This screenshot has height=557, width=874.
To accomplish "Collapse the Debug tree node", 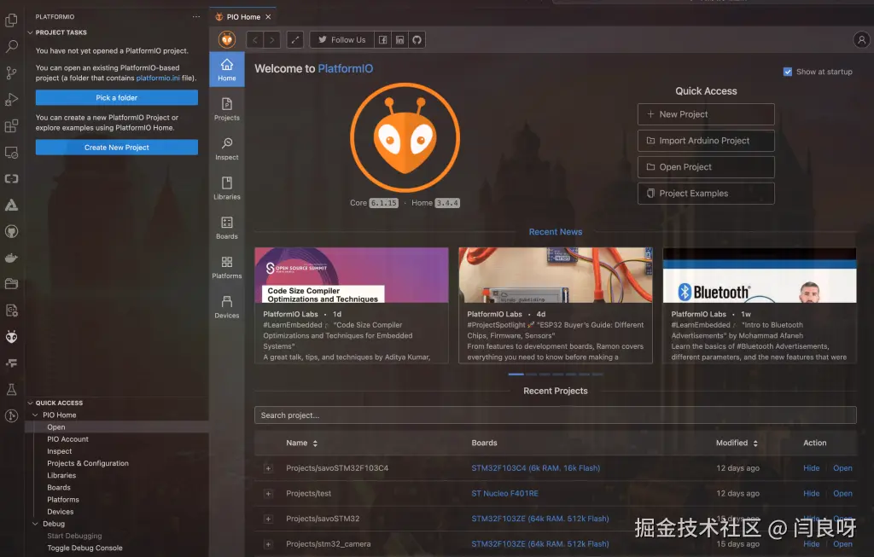I will point(35,524).
